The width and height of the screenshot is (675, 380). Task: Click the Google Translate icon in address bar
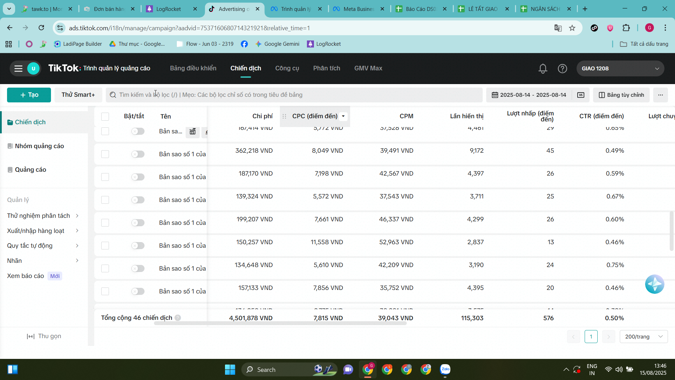[x=558, y=28]
